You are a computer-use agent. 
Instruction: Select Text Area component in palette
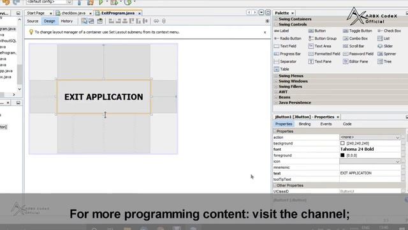click(x=320, y=46)
